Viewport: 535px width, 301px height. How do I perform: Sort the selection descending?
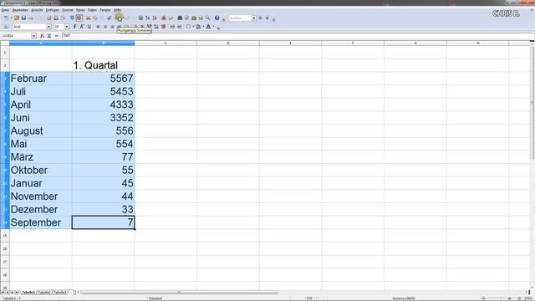coord(155,18)
